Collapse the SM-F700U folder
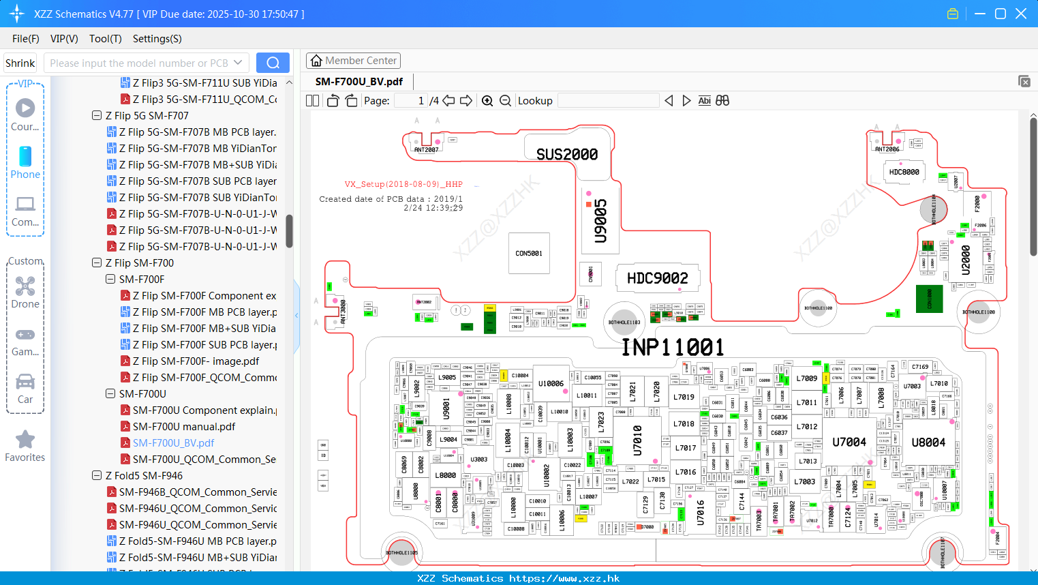 110,393
